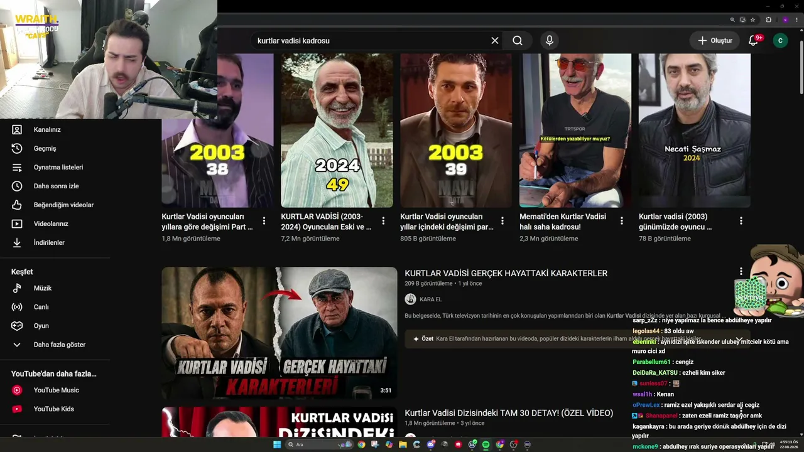This screenshot has height=452, width=804.
Task: Open the 2003 39 short thumbnail
Action: pyautogui.click(x=456, y=131)
